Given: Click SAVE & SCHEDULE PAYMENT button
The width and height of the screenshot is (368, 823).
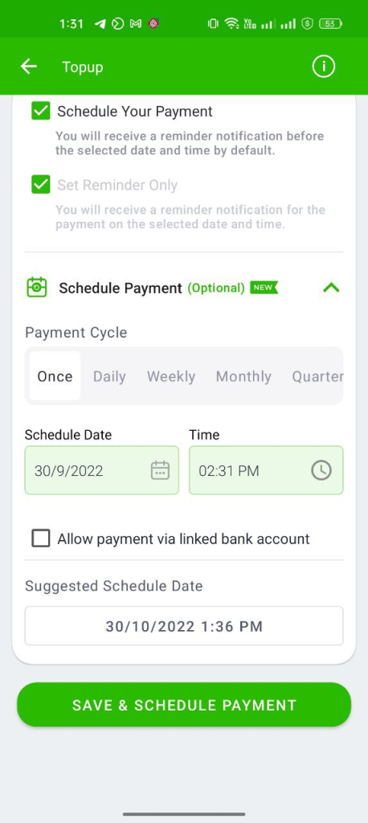Looking at the screenshot, I should pos(184,704).
